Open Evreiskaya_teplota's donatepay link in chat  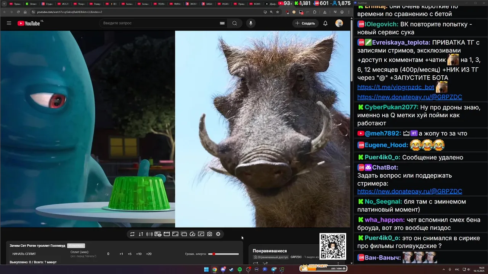coord(410,97)
